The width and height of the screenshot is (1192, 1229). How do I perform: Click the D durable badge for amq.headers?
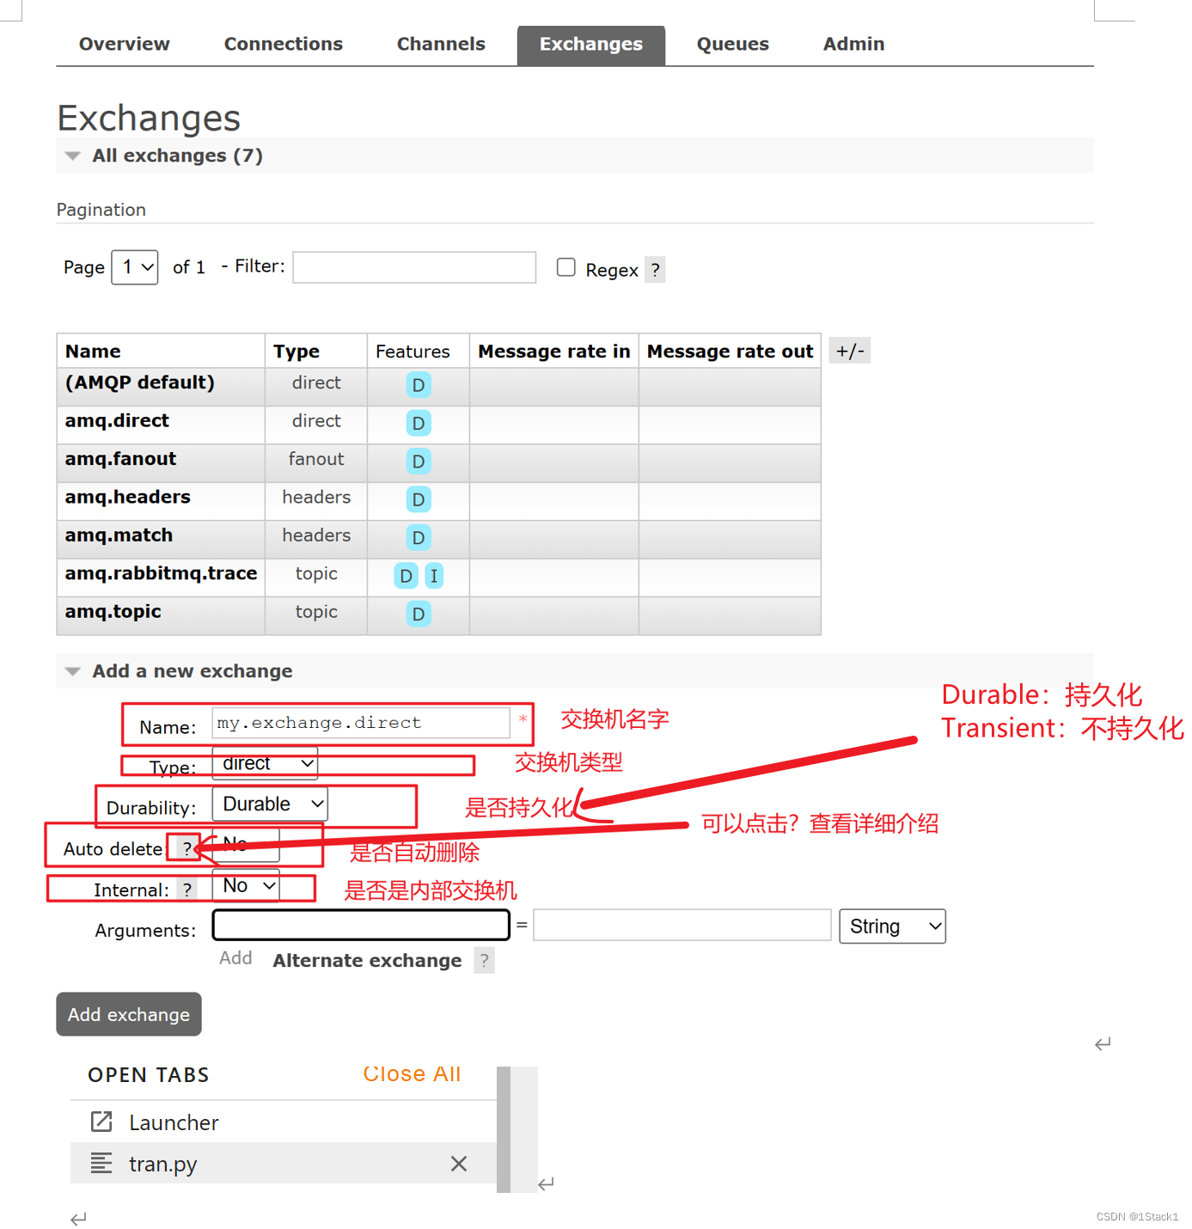(418, 499)
